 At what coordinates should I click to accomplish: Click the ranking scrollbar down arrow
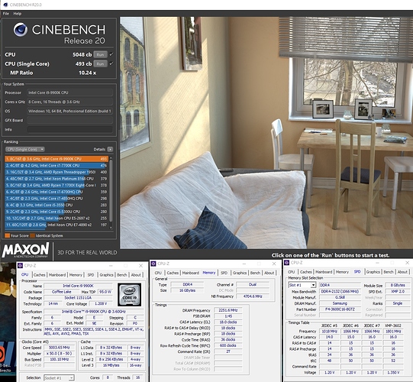point(111,228)
